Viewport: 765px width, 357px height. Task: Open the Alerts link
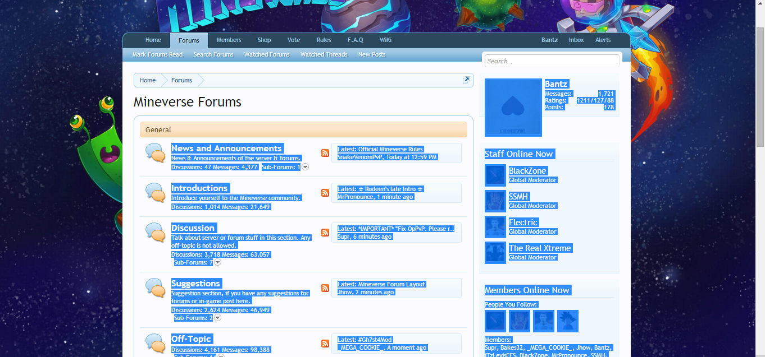tap(603, 40)
